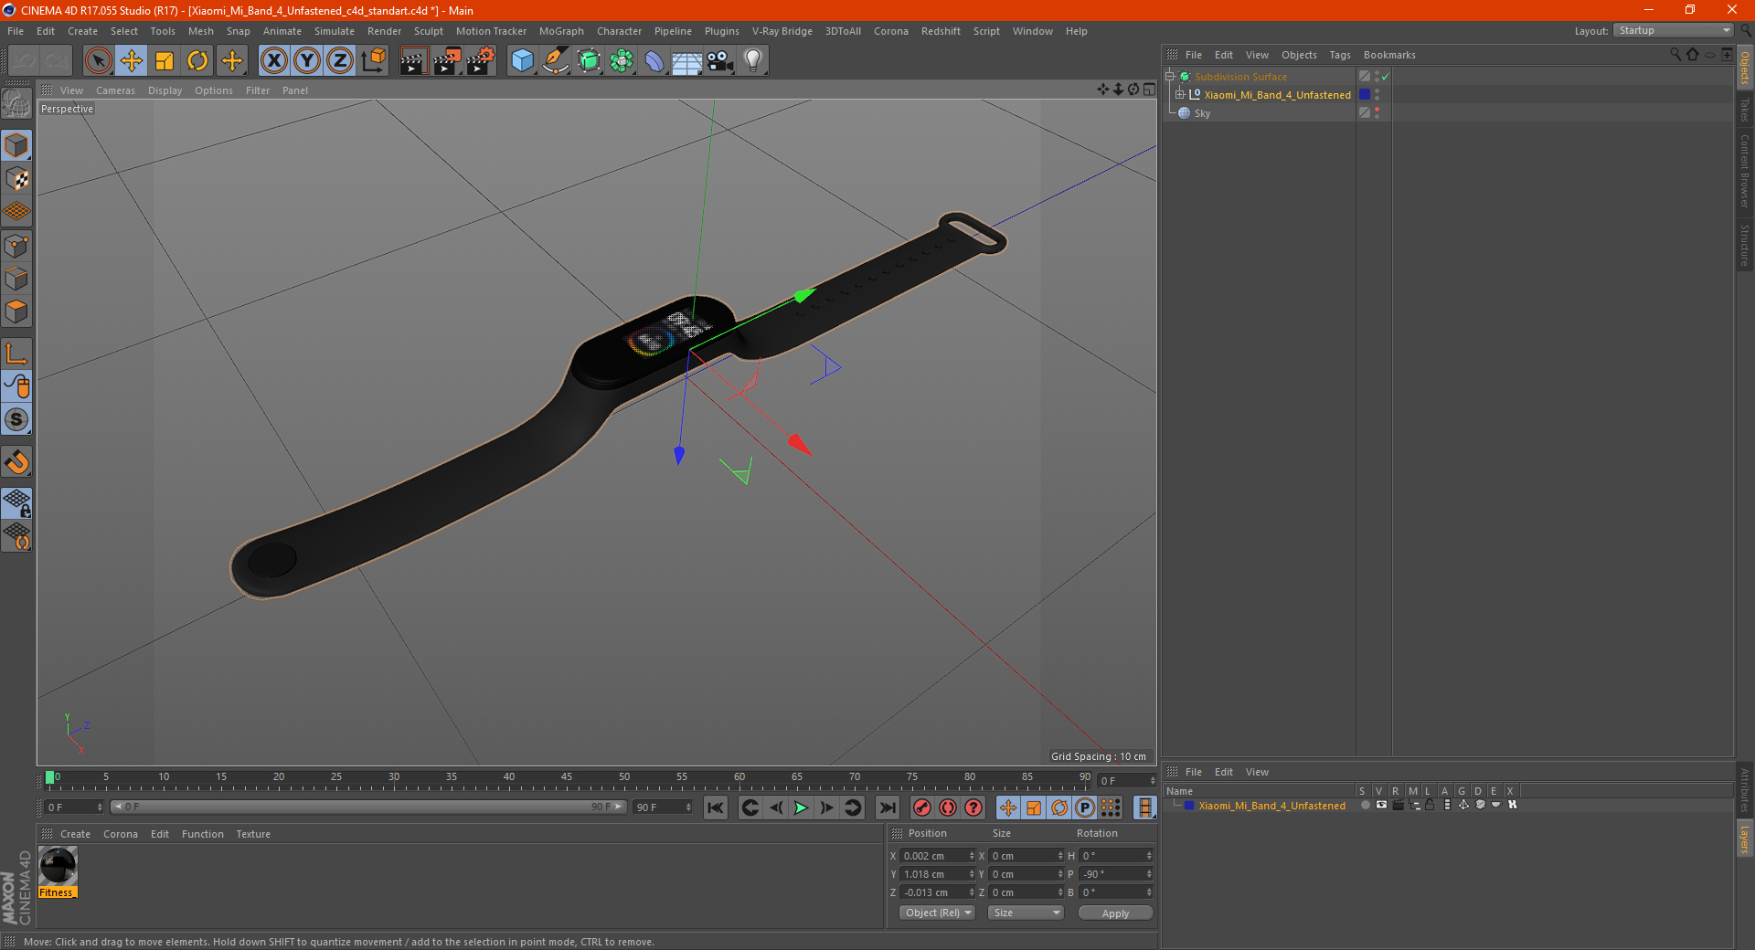Open the Layout Startup dropdown
The height and width of the screenshot is (950, 1755).
click(x=1675, y=30)
